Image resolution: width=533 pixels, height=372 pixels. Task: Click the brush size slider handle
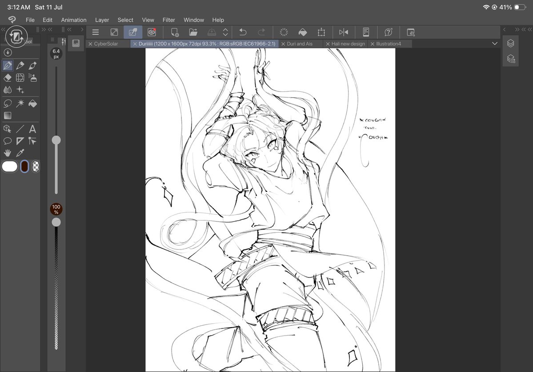pyautogui.click(x=56, y=140)
